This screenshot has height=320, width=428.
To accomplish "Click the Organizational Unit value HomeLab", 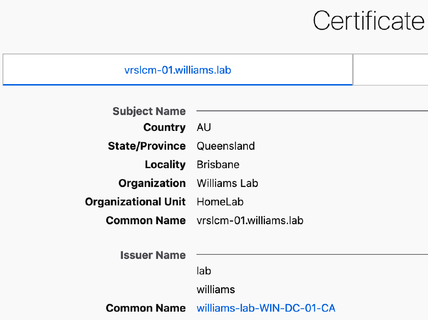I will click(220, 202).
